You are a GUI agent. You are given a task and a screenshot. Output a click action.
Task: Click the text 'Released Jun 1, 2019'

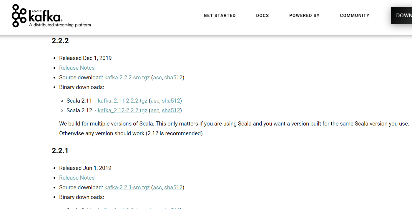pyautogui.click(x=85, y=168)
